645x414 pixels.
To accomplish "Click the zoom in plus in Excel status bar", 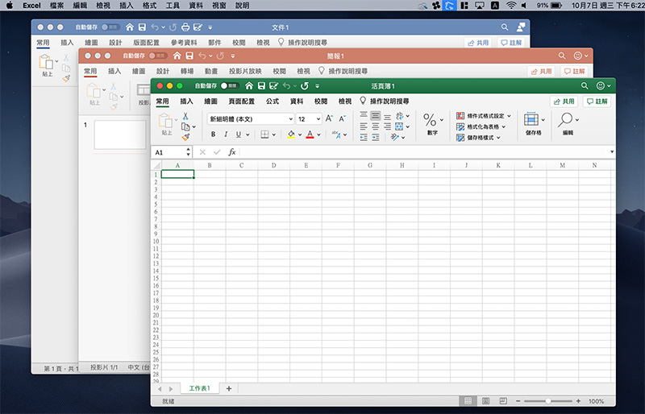I will pyautogui.click(x=578, y=401).
